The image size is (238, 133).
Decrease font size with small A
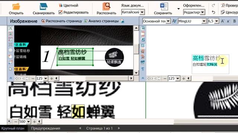click(228, 21)
